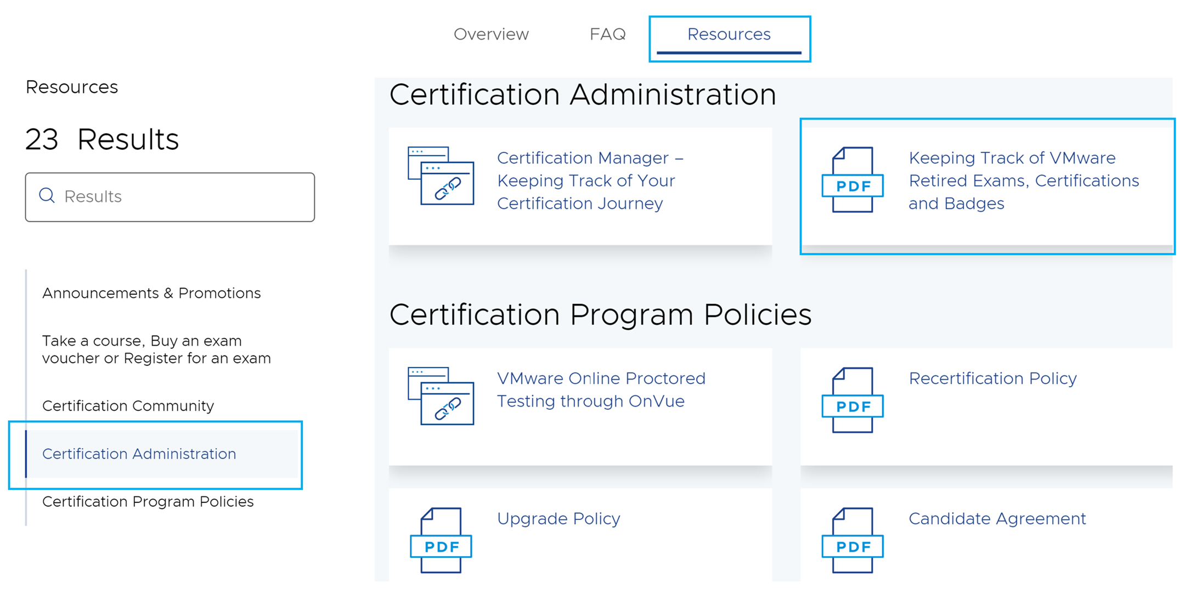Select the Resources tab

click(x=729, y=35)
